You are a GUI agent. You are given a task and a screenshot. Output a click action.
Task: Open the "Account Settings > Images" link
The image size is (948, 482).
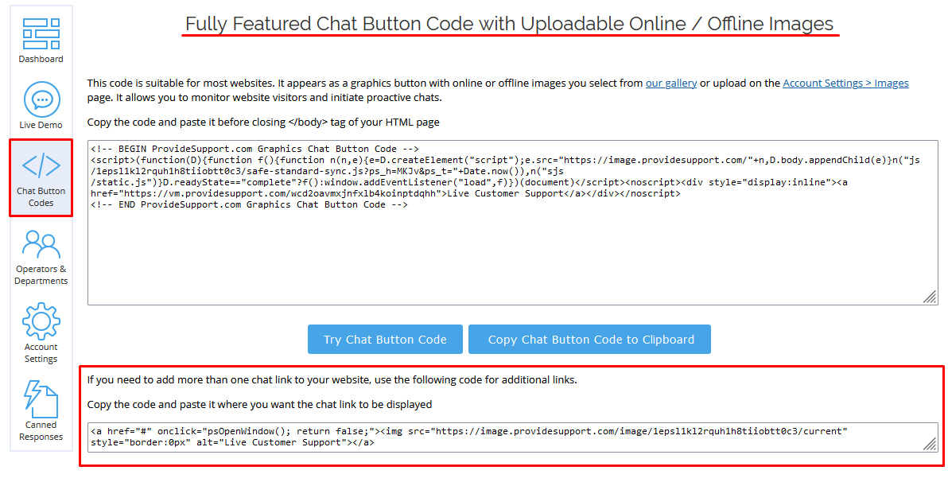tap(845, 83)
